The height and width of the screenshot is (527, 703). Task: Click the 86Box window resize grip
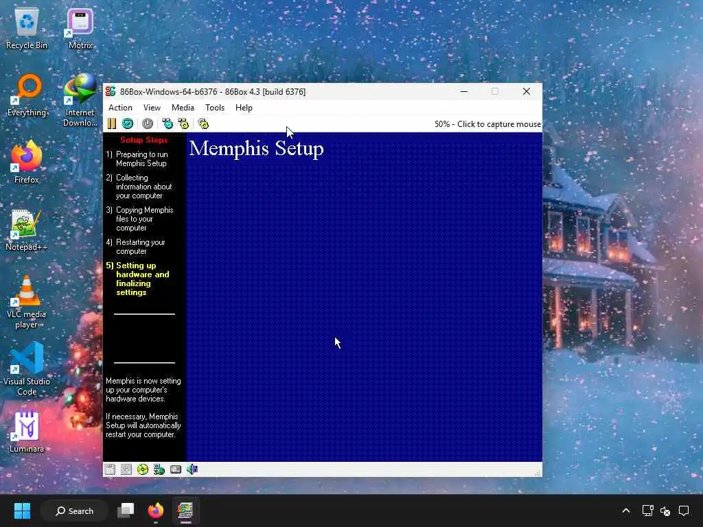pyautogui.click(x=538, y=472)
